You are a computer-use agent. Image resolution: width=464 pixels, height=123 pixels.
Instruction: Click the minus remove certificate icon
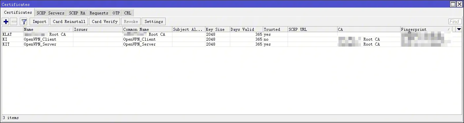pos(14,22)
